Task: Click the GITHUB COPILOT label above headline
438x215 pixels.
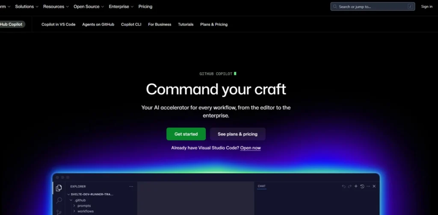Action: point(216,74)
